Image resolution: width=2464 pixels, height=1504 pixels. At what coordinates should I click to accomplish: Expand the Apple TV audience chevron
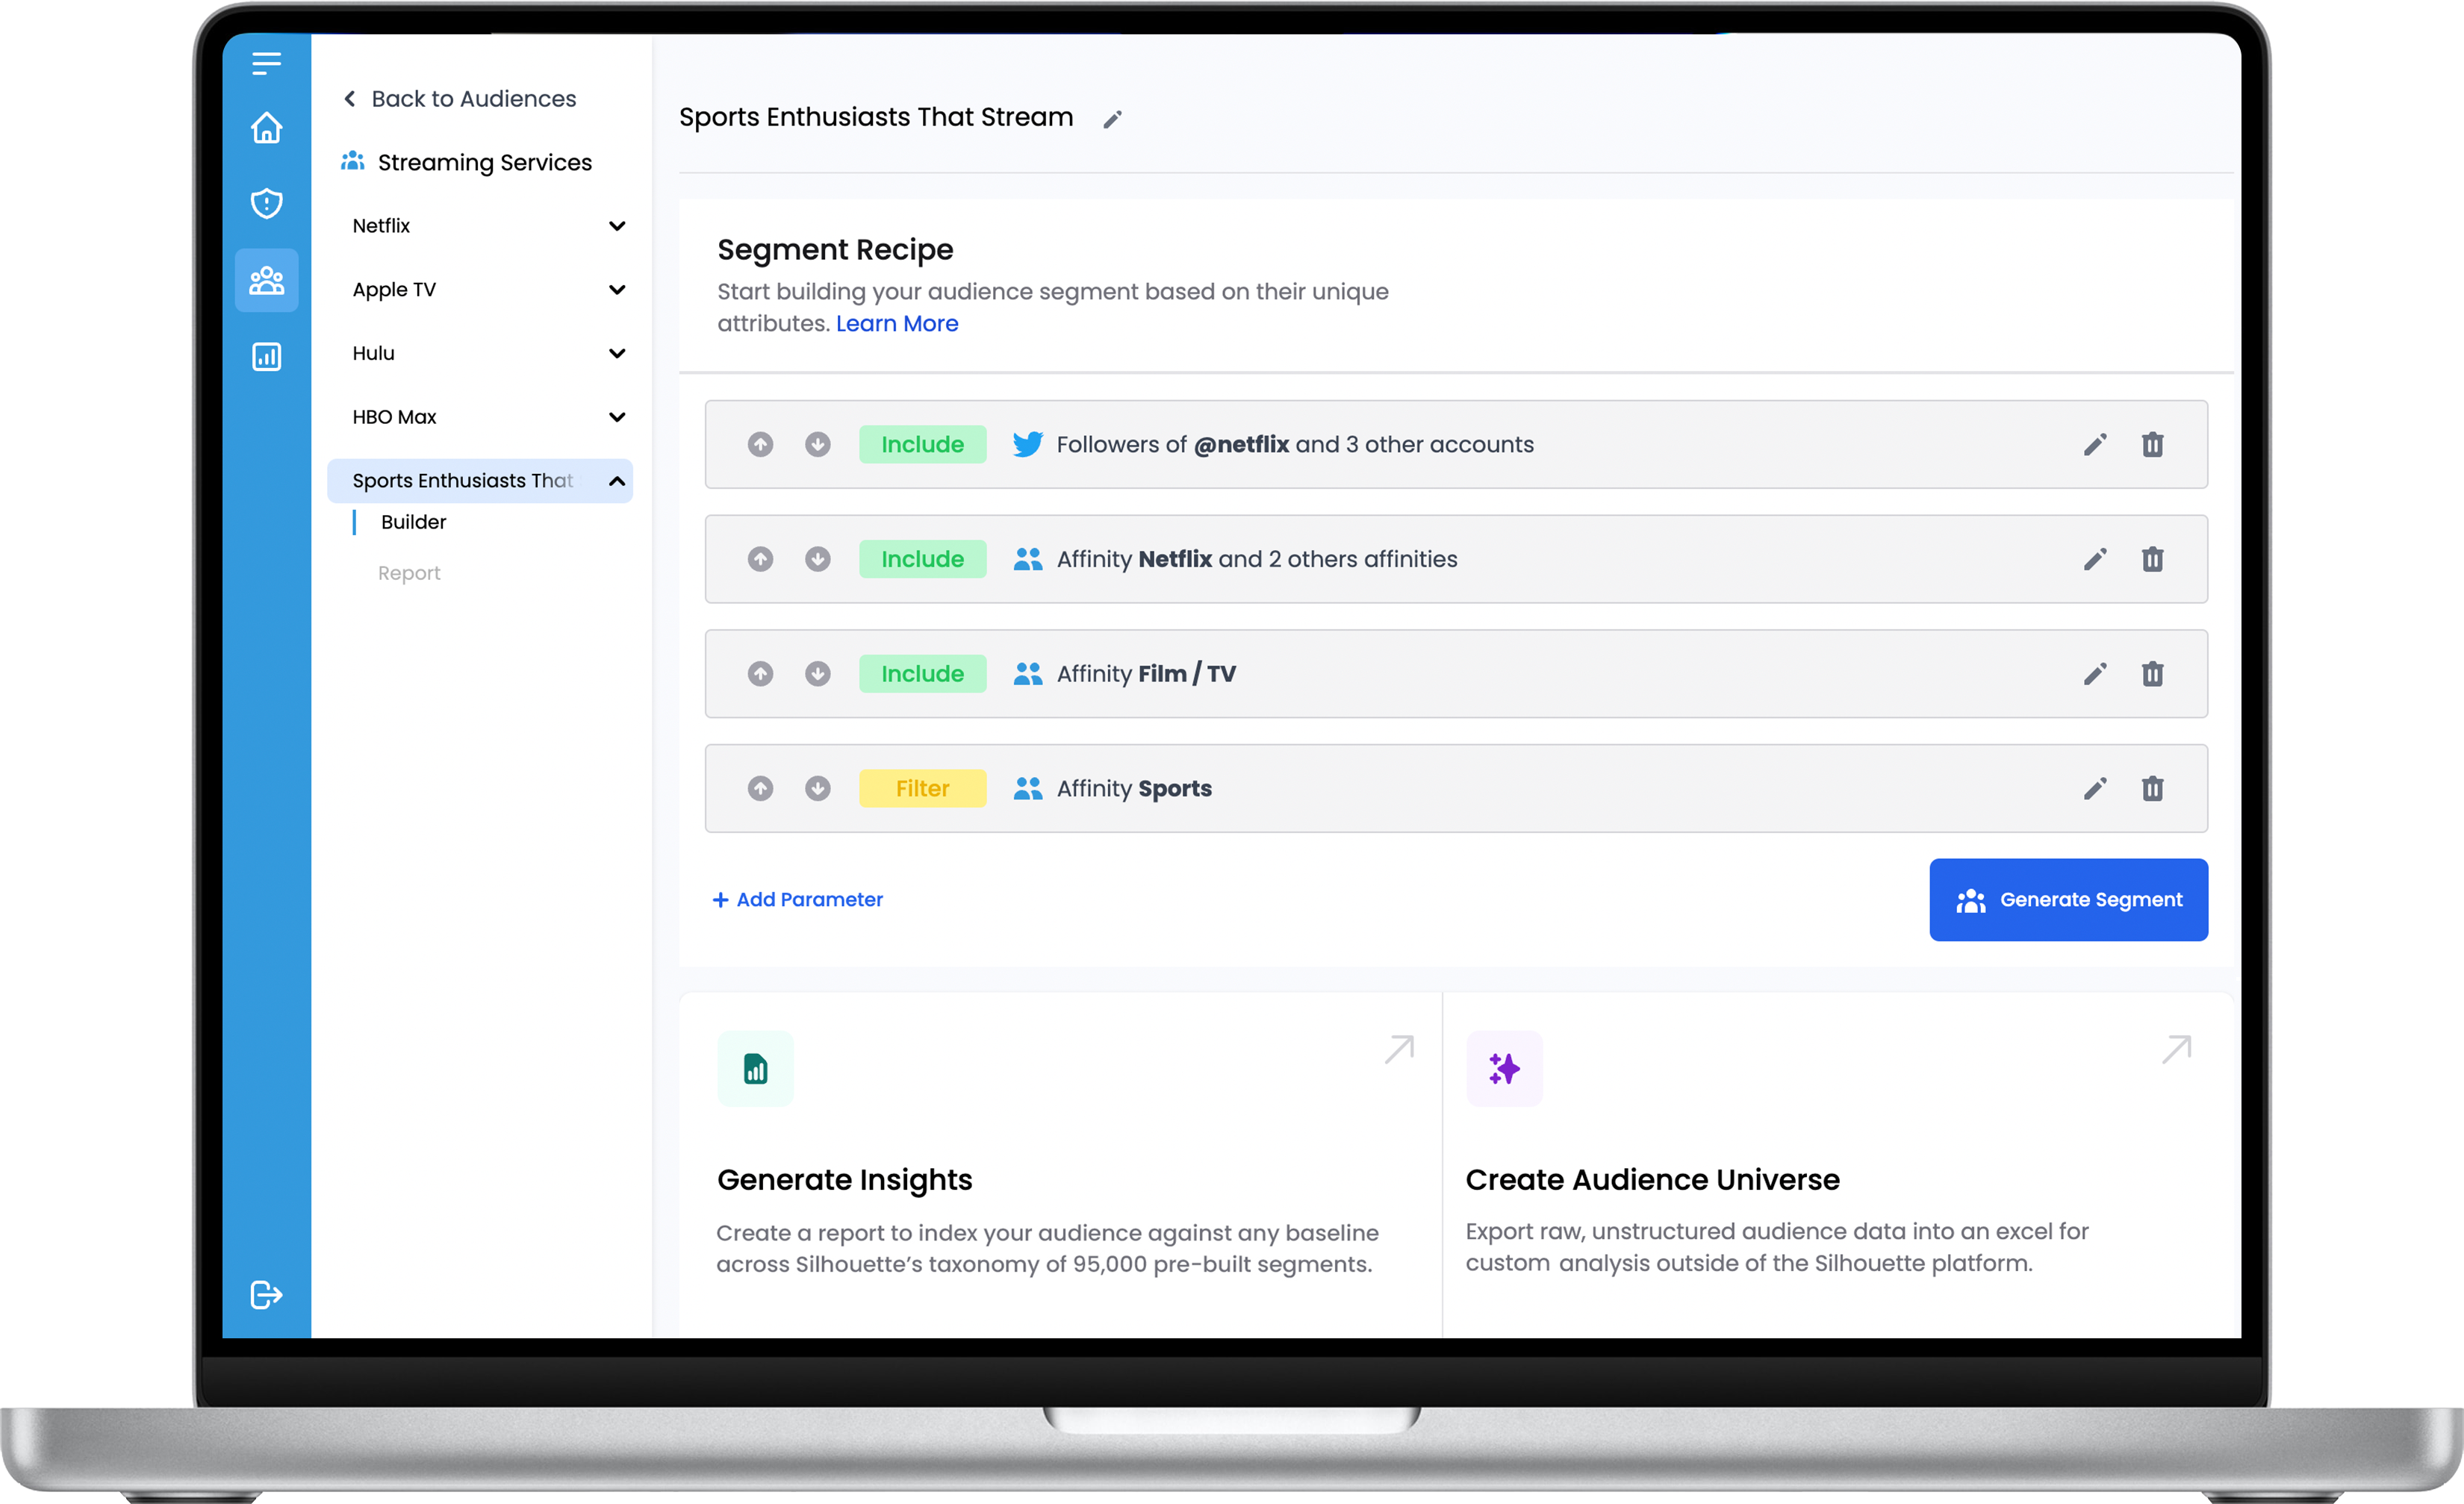click(x=617, y=290)
